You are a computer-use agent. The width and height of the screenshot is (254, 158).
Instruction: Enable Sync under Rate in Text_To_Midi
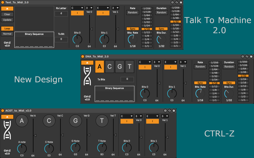pos(132,29)
